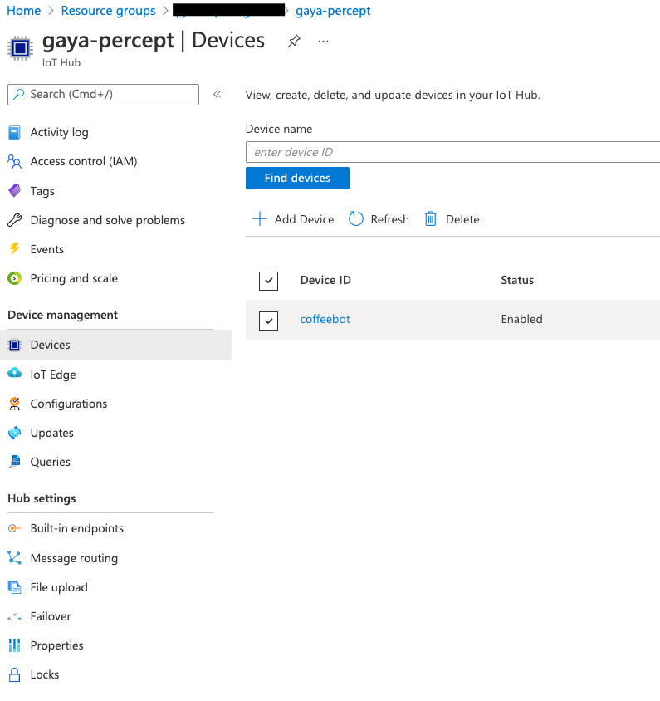
Task: Click the Pricing and scale icon
Action: click(x=14, y=278)
